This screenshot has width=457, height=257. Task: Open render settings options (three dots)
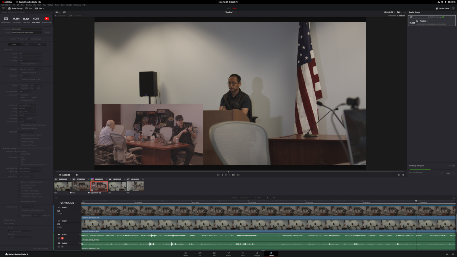[51, 12]
